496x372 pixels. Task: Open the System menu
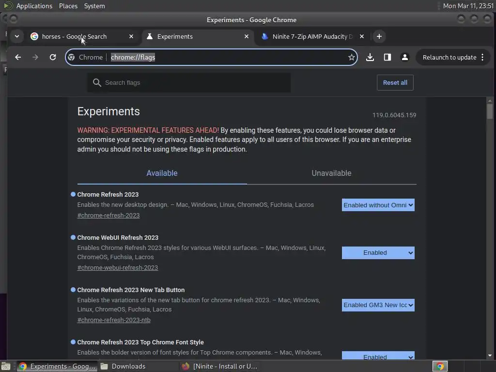(x=94, y=6)
